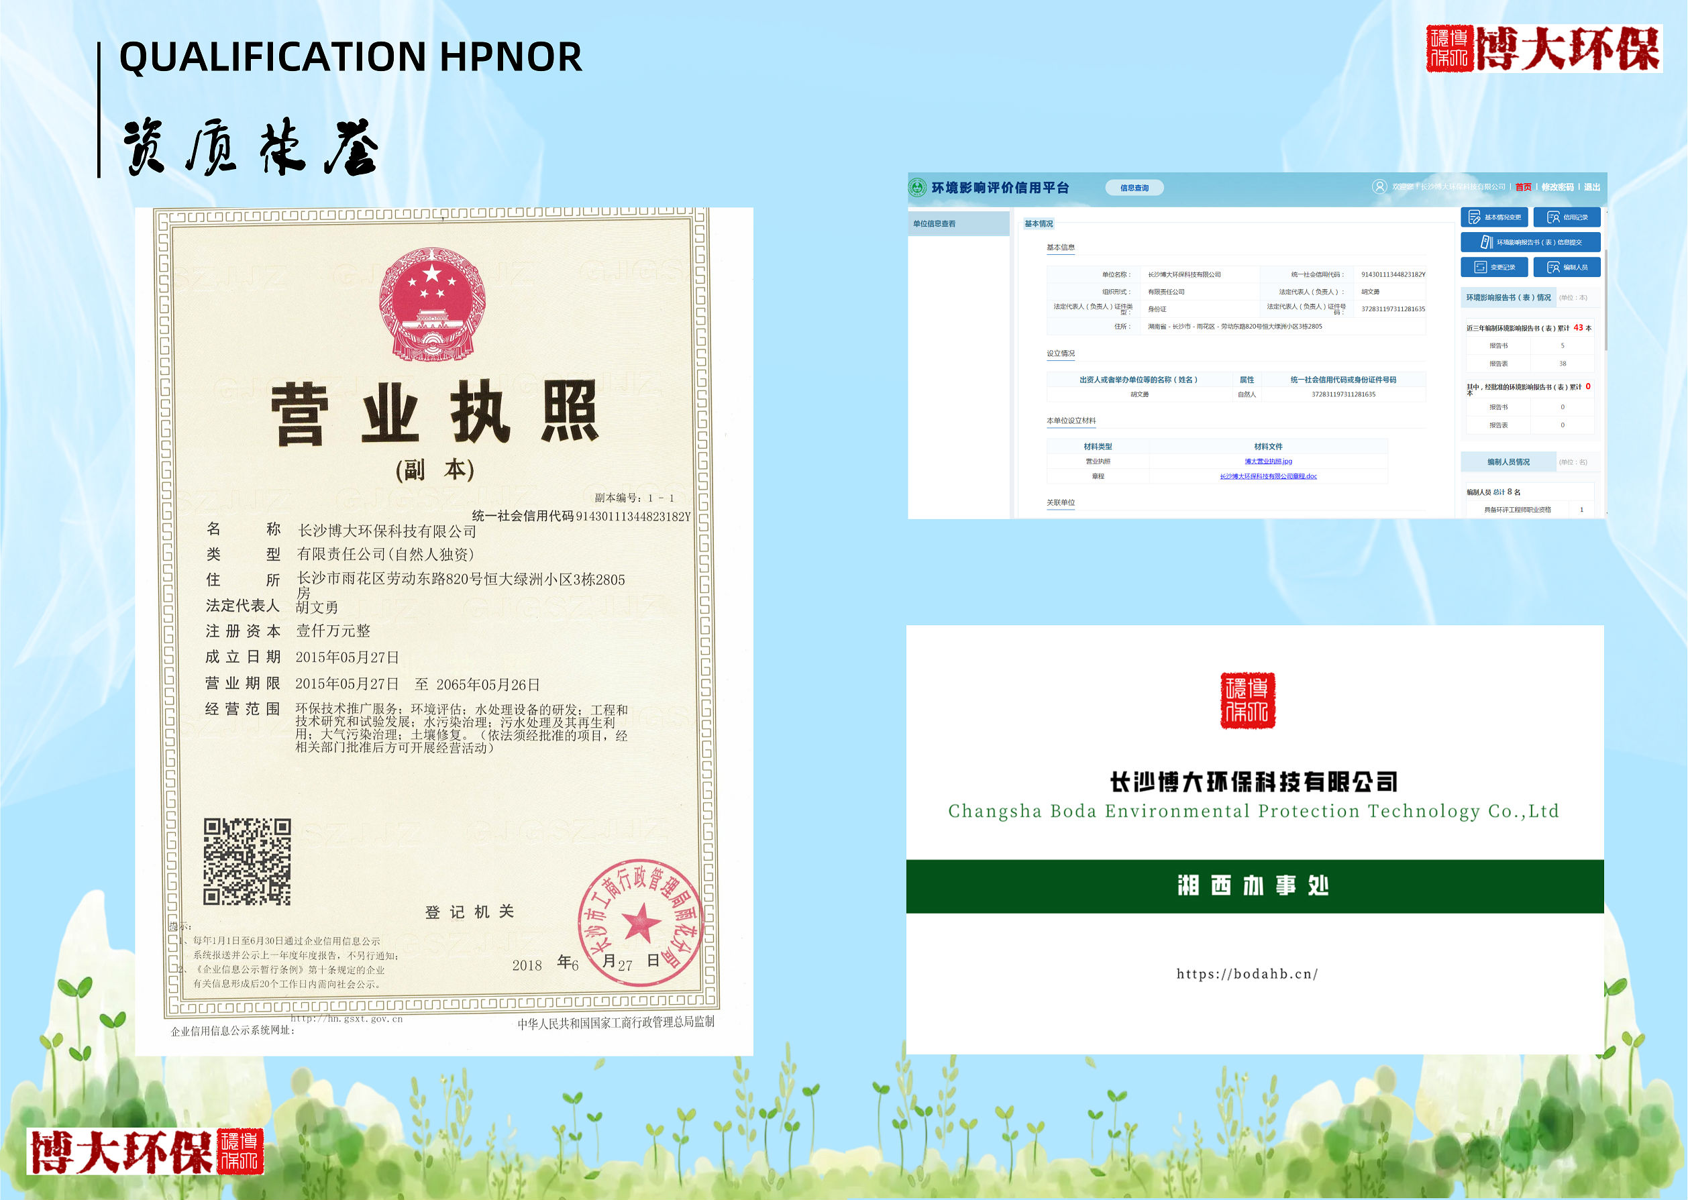Click the business license image
The width and height of the screenshot is (1688, 1200).
pos(444,632)
